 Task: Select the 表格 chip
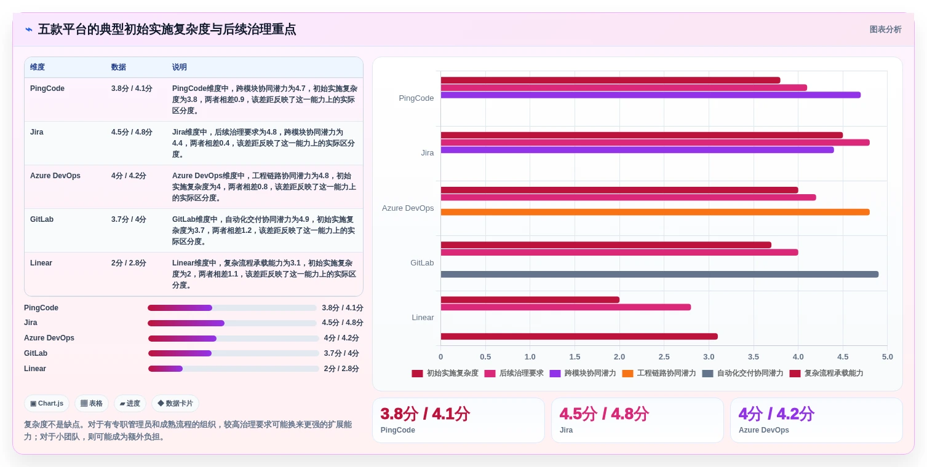[92, 404]
